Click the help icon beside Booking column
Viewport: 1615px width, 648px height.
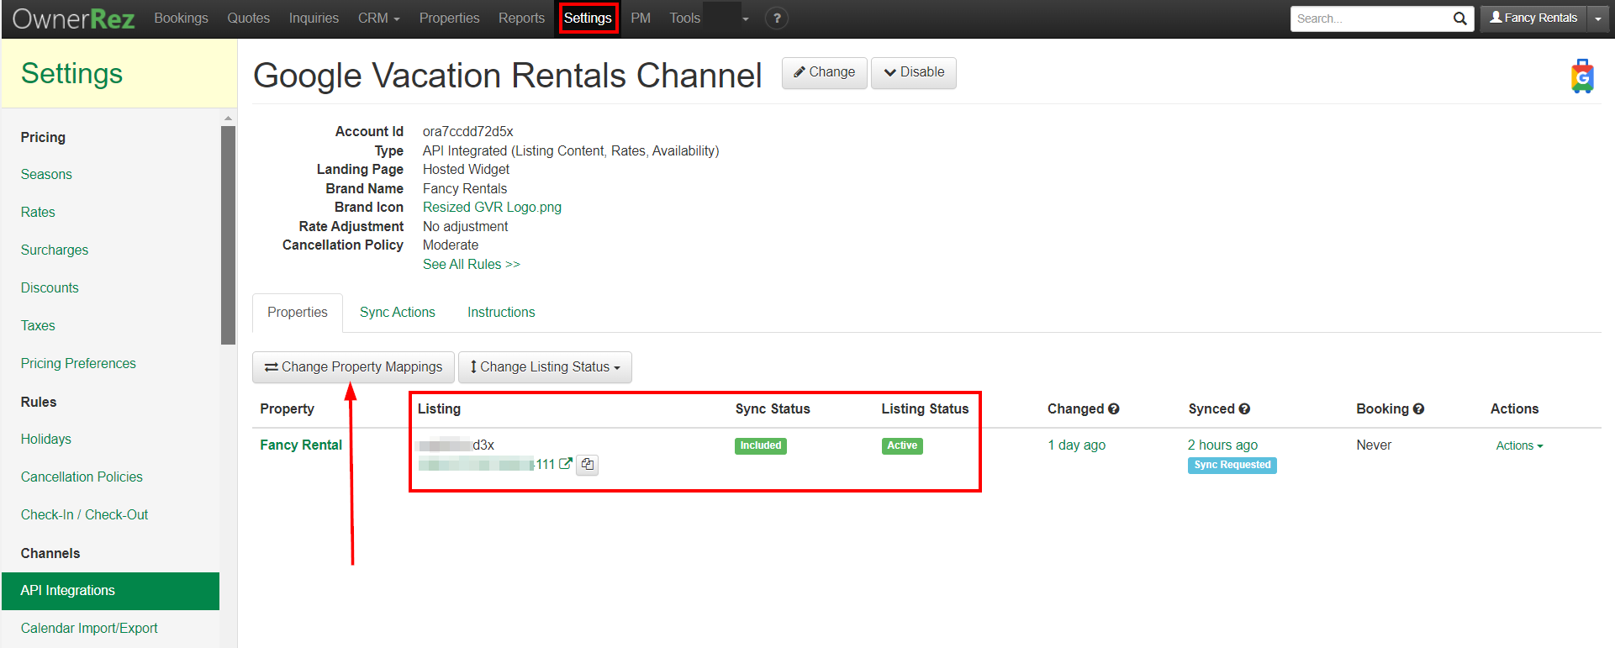click(1419, 409)
